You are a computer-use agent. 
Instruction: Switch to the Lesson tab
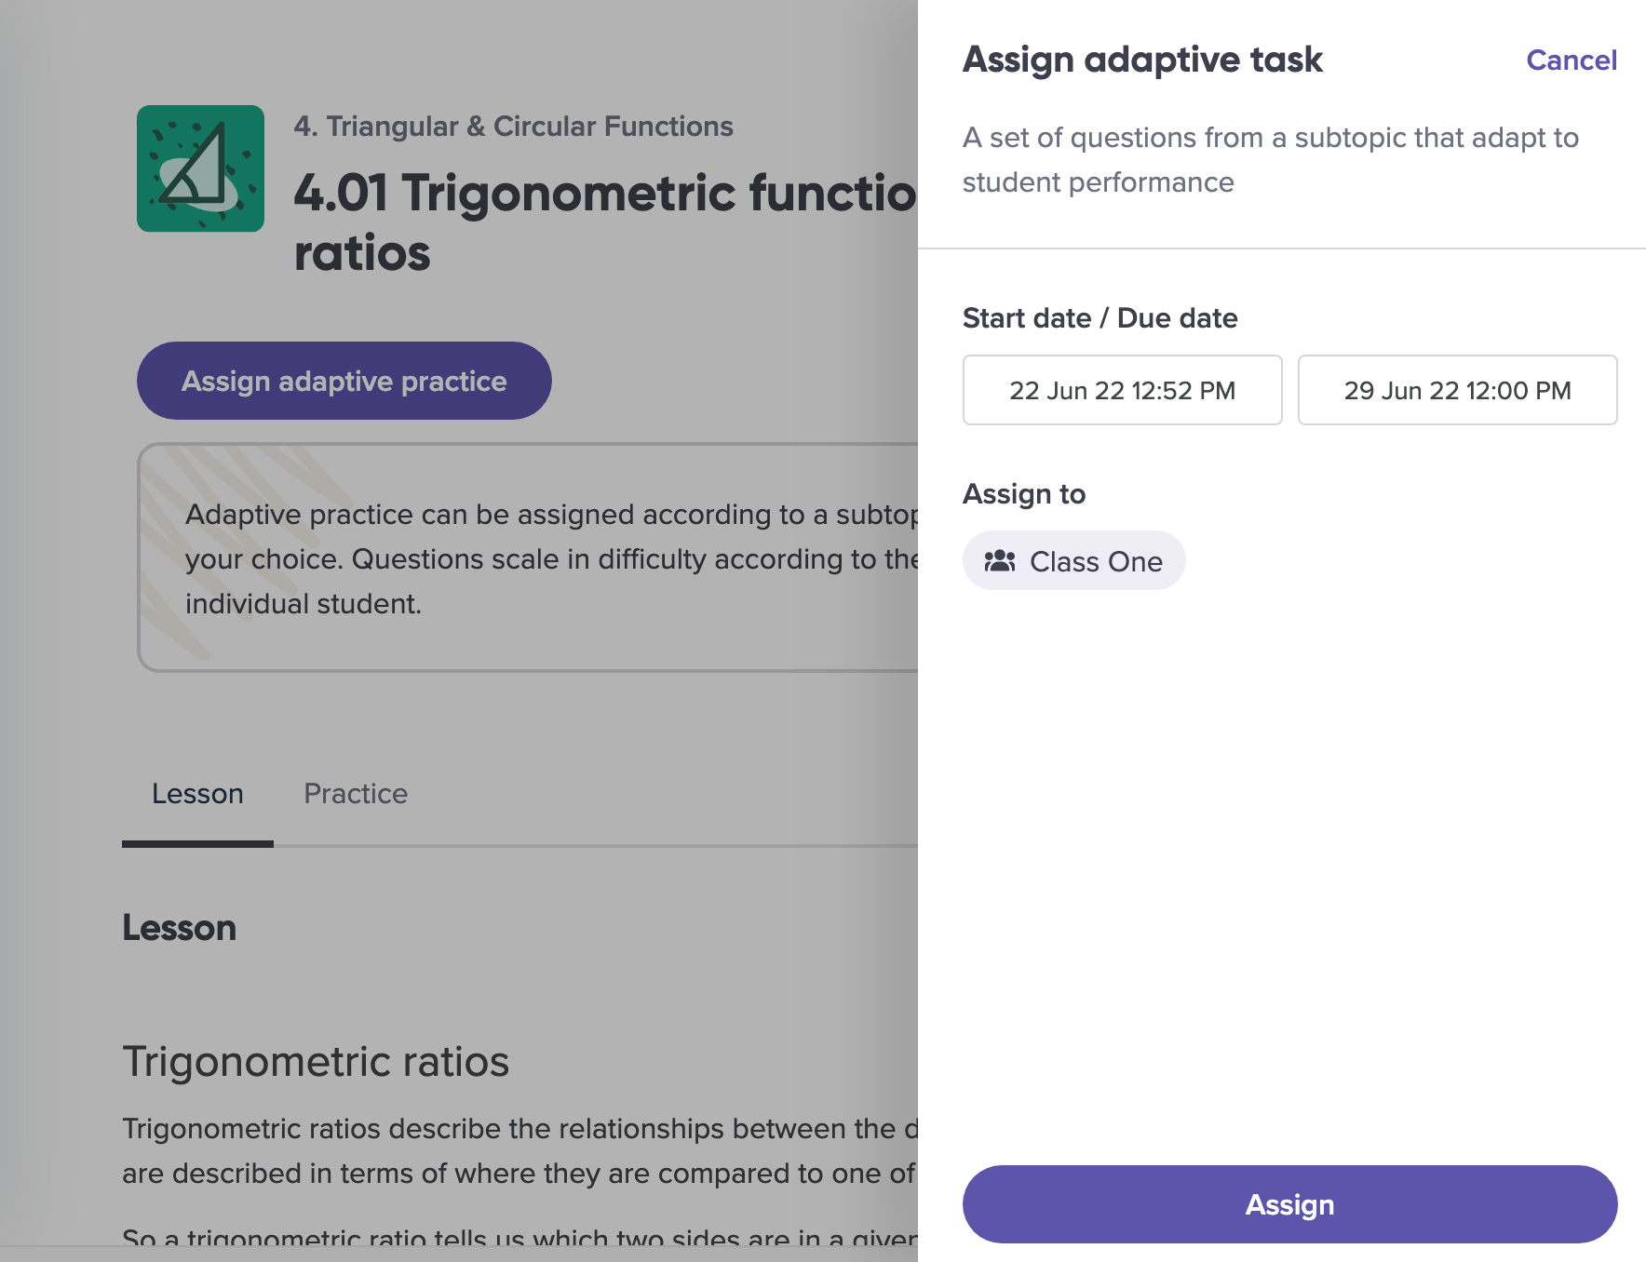click(197, 794)
